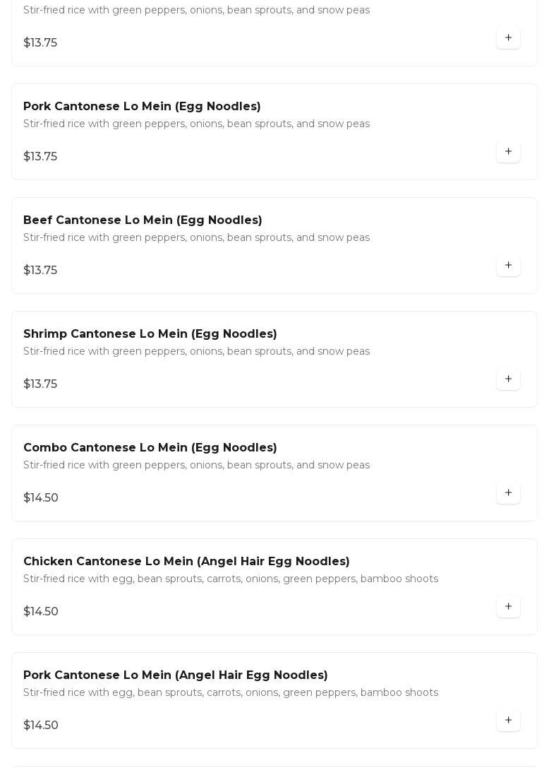The width and height of the screenshot is (549, 768).
Task: Click plus button above Pork Egg Noodles card
Action: (508, 37)
